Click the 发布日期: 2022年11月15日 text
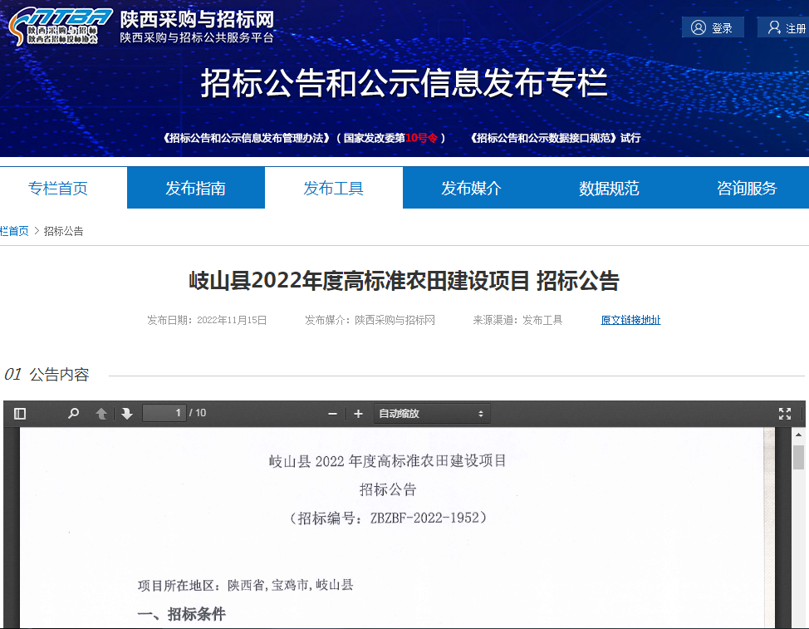The width and height of the screenshot is (809, 629). tap(207, 320)
